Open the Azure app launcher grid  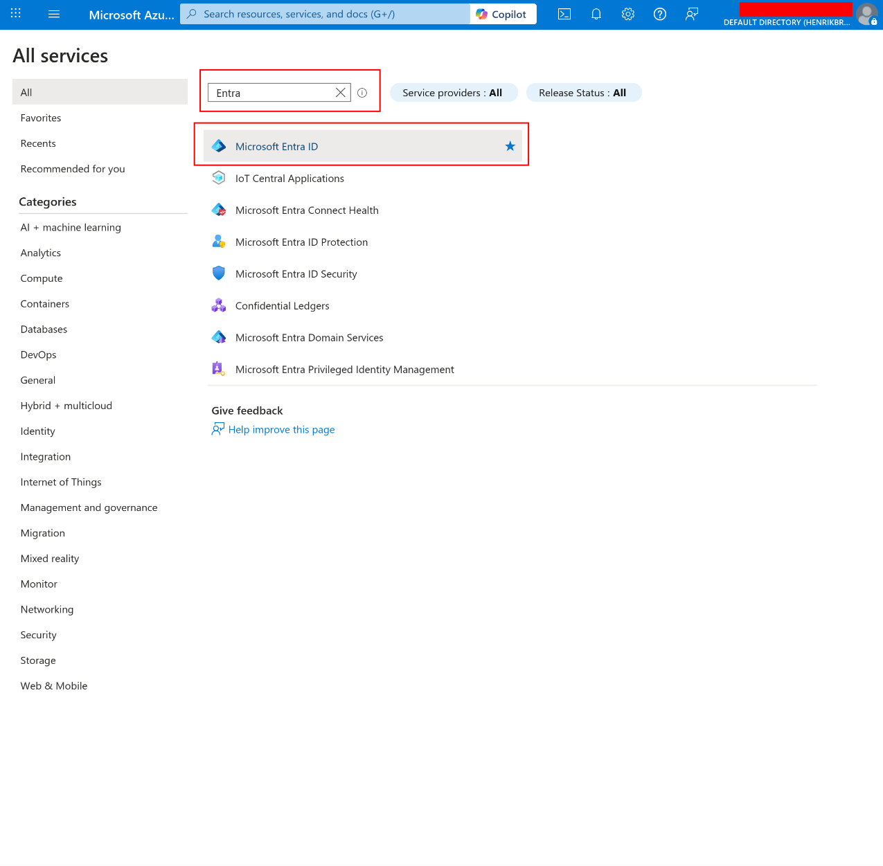tap(15, 14)
